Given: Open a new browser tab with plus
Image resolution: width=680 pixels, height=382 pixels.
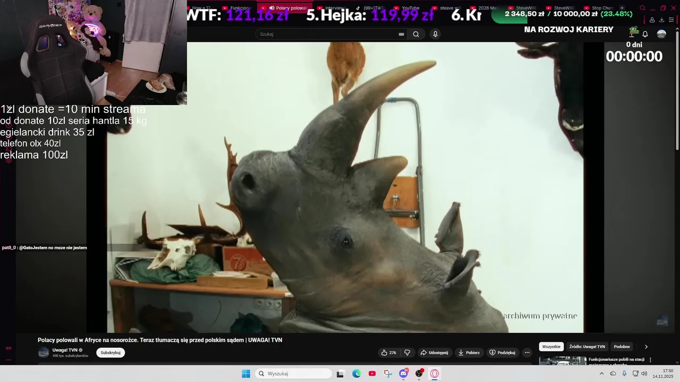Looking at the screenshot, I should point(622,8).
